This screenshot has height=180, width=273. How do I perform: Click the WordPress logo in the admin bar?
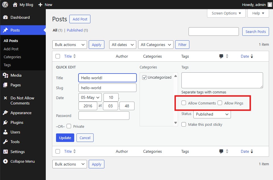(5, 5)
